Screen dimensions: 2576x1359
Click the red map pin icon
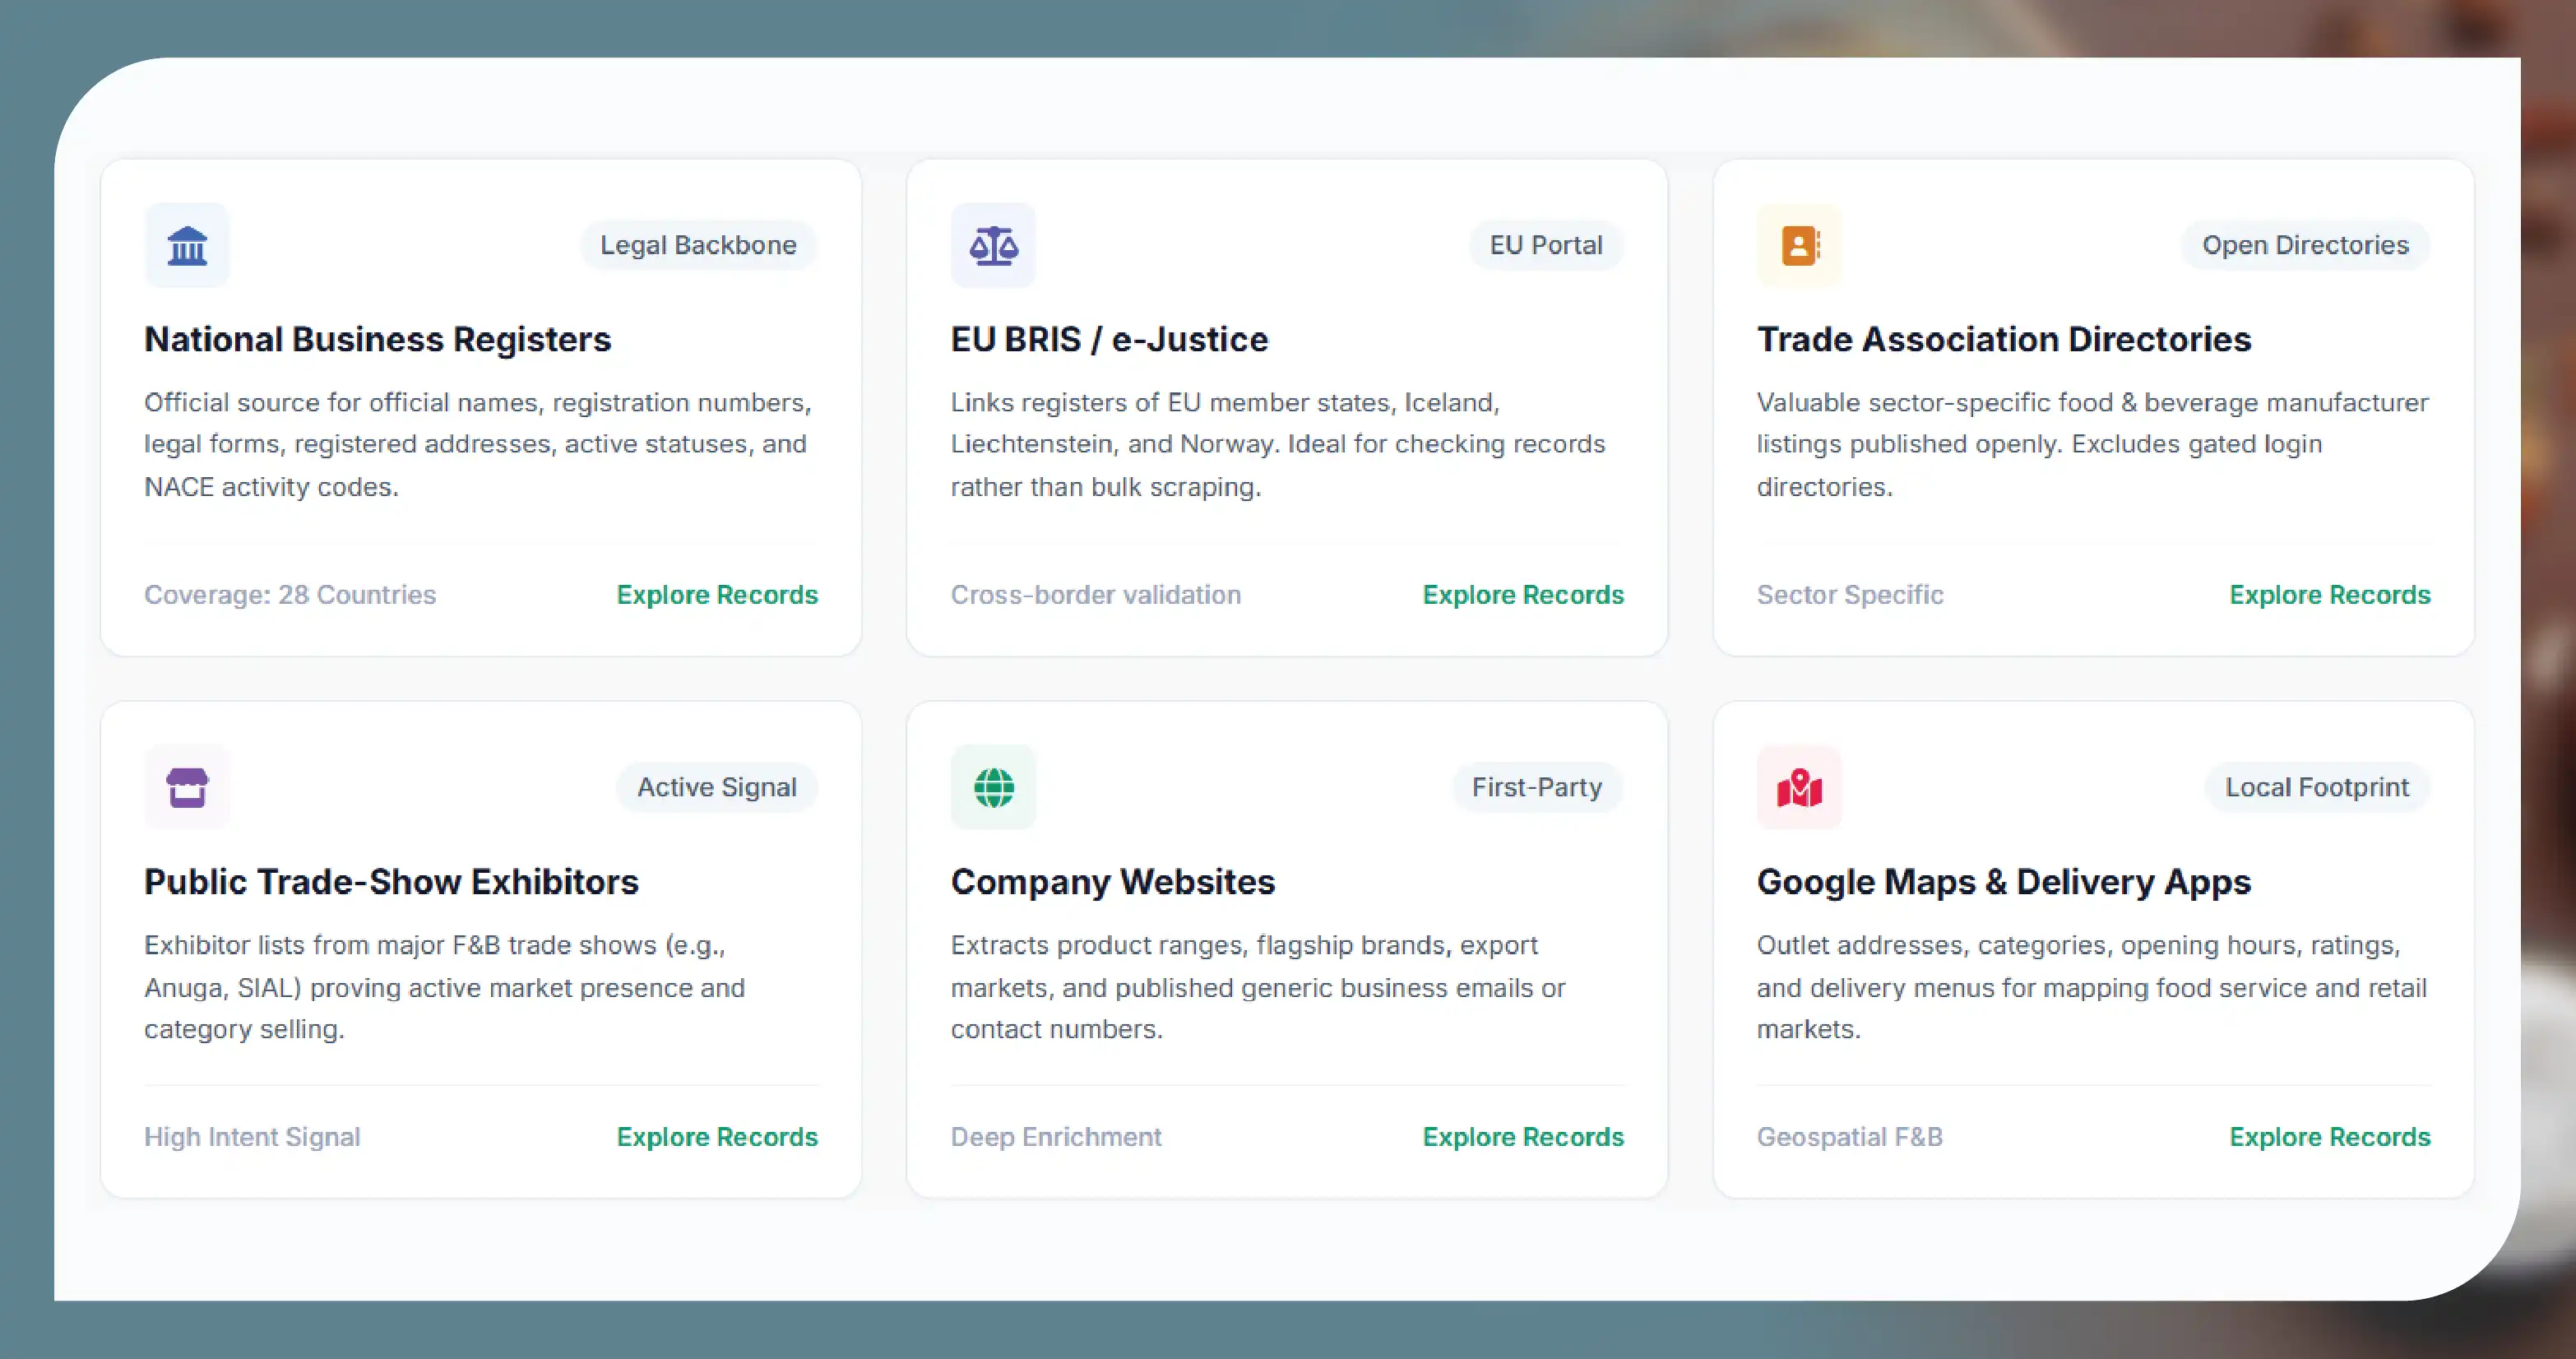1799,787
